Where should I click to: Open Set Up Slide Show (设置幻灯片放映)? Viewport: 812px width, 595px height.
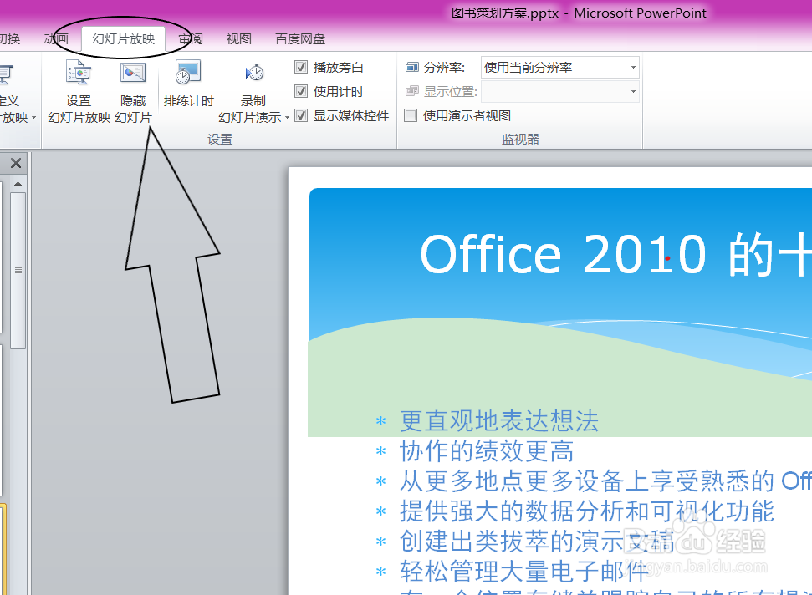(x=79, y=92)
